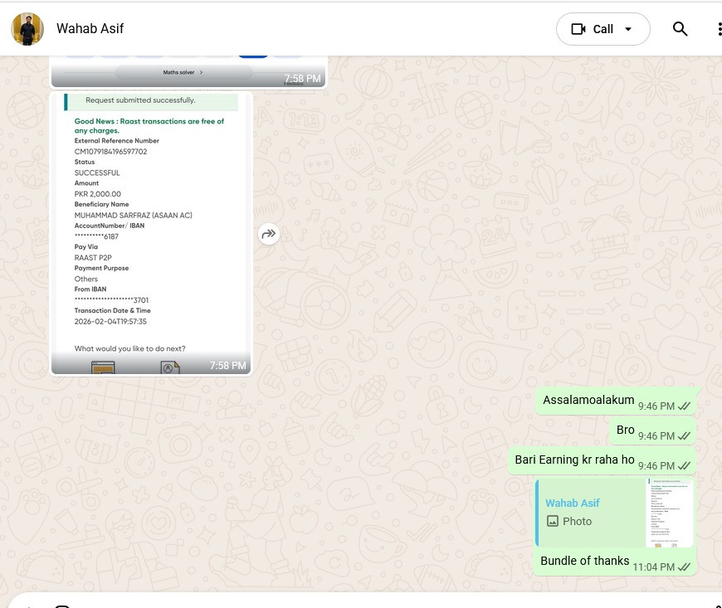Forward the payment receipt image
Viewport: 722px width, 608px height.
(x=268, y=234)
